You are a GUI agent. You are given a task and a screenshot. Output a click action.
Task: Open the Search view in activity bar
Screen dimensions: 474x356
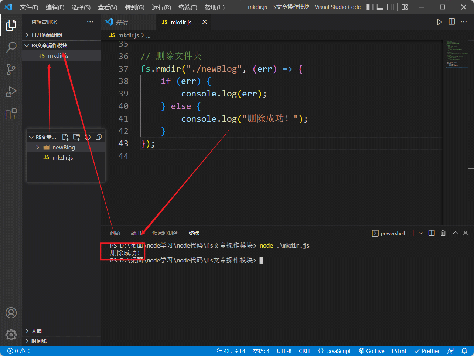(11, 47)
